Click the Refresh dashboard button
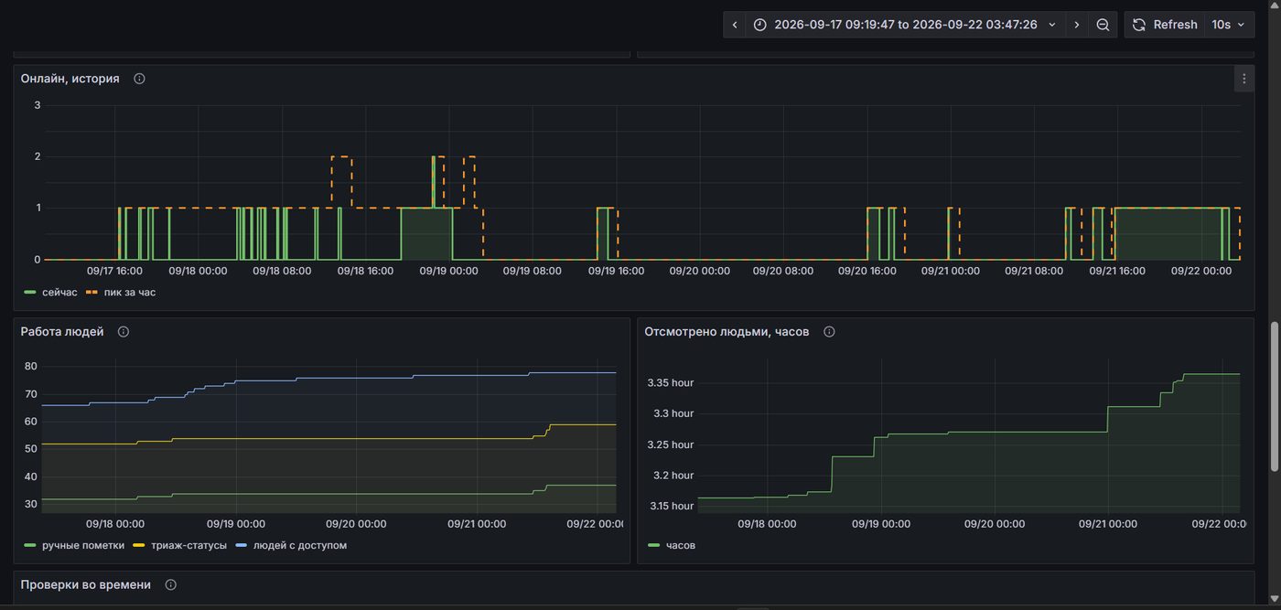The width and height of the screenshot is (1281, 610). click(x=1165, y=25)
